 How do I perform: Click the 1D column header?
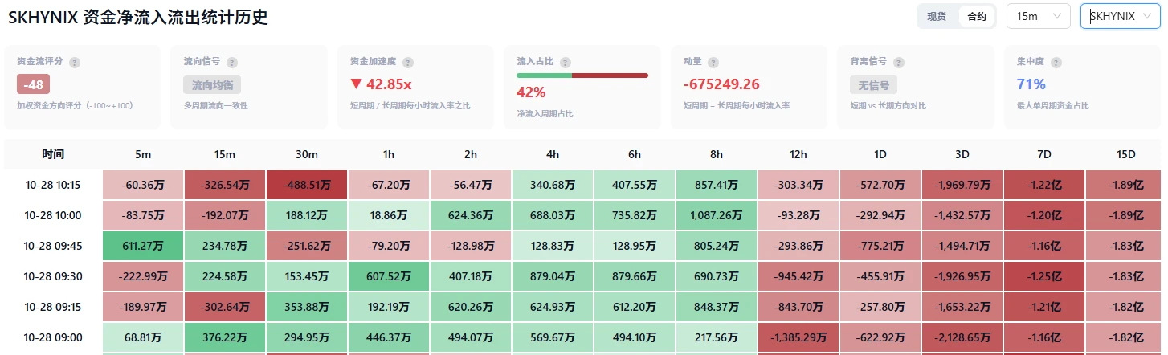tap(880, 154)
